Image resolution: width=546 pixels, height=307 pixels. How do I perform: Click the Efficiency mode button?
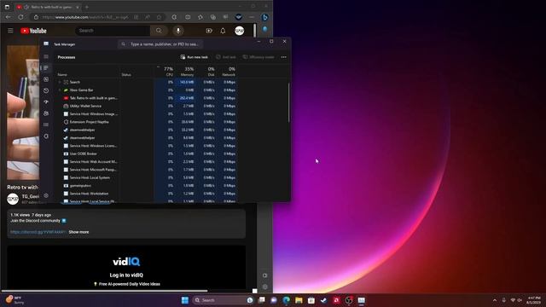point(258,57)
